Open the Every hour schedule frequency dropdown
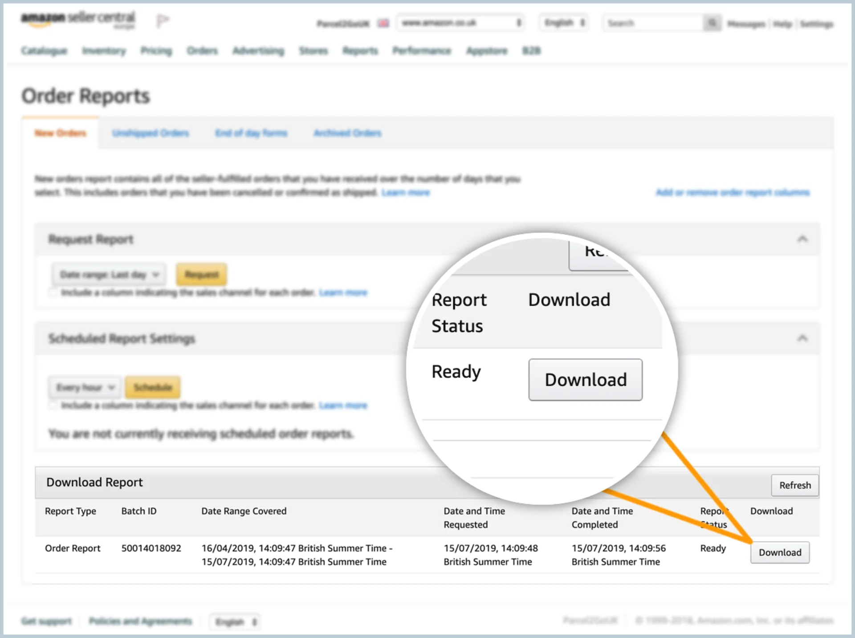This screenshot has height=638, width=855. click(x=84, y=387)
